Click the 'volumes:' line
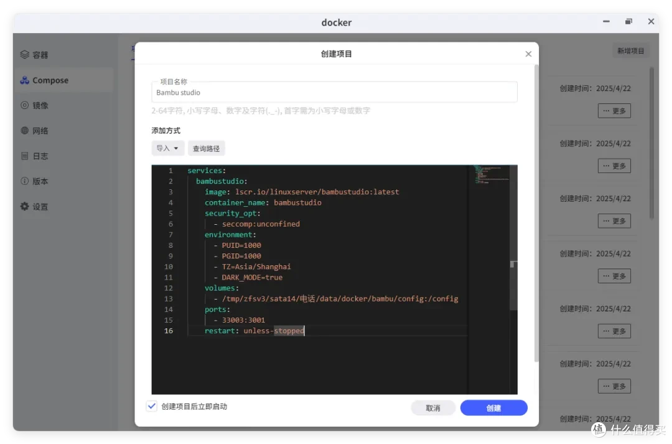This screenshot has width=672, height=444. click(x=222, y=288)
